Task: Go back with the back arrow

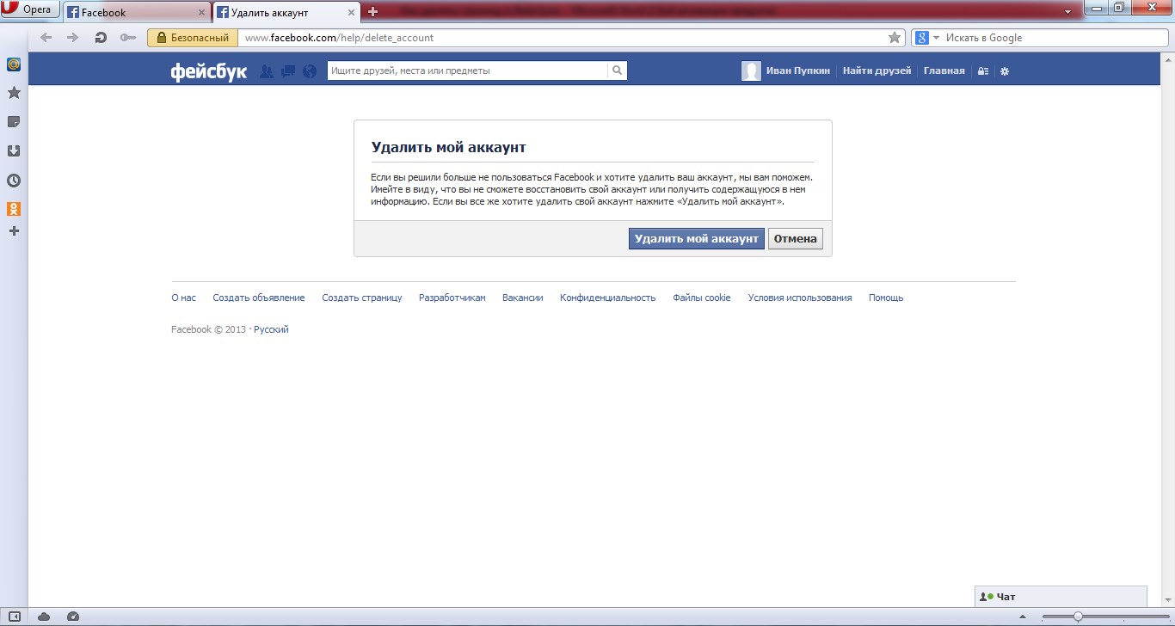Action: pos(46,38)
